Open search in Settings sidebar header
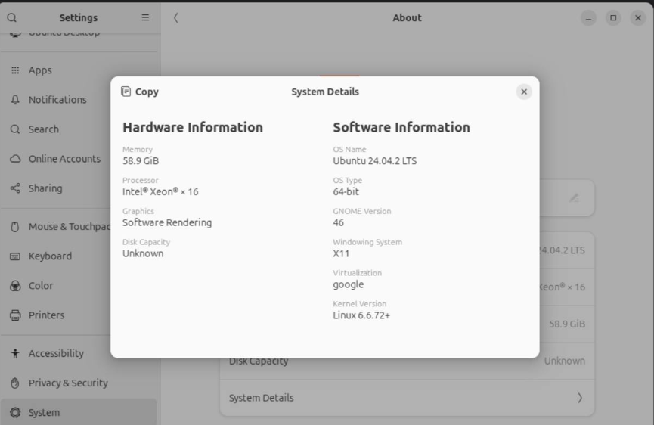This screenshot has width=654, height=425. click(12, 17)
